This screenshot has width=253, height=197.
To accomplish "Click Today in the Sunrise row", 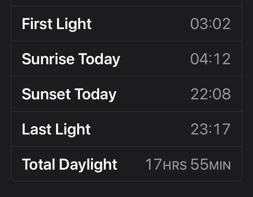I will click(x=99, y=59).
